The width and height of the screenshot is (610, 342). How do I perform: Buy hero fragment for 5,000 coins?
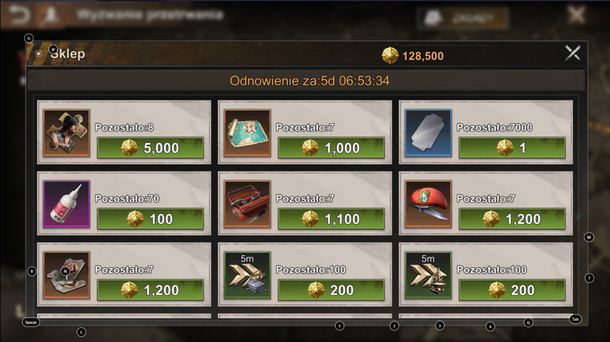(150, 148)
